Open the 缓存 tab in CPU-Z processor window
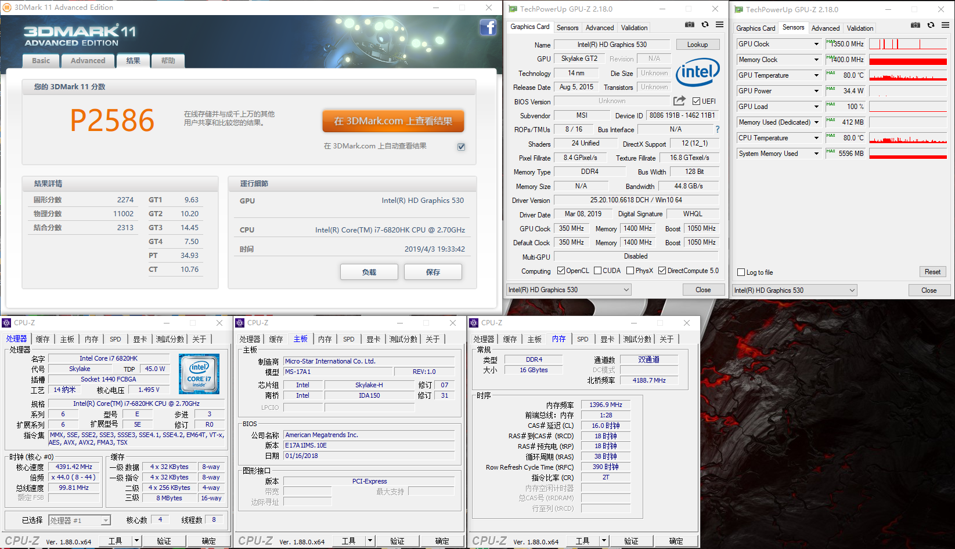 click(42, 339)
